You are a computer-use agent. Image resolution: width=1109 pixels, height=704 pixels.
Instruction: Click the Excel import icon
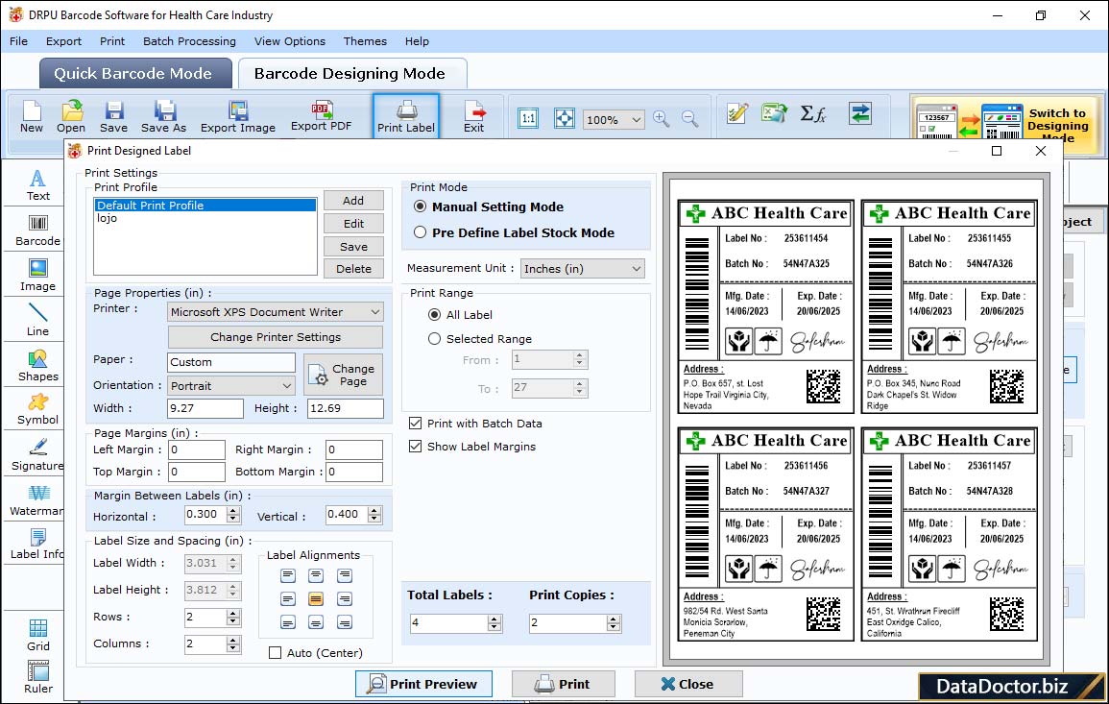pyautogui.click(x=774, y=113)
